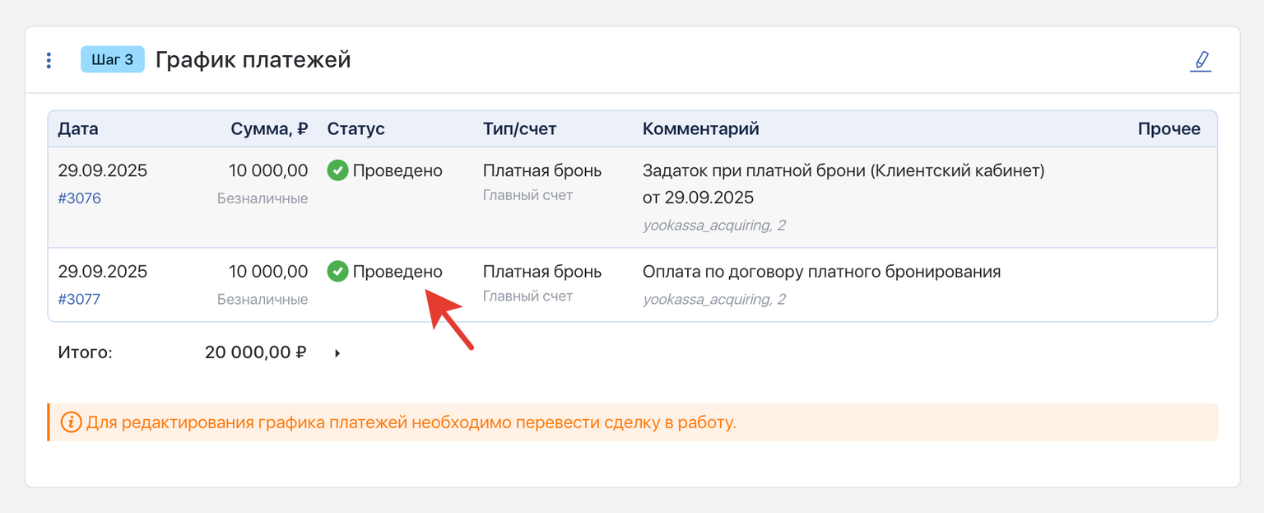Image resolution: width=1264 pixels, height=513 pixels.
Task: Click green check icon for payment #3077
Action: (x=337, y=271)
